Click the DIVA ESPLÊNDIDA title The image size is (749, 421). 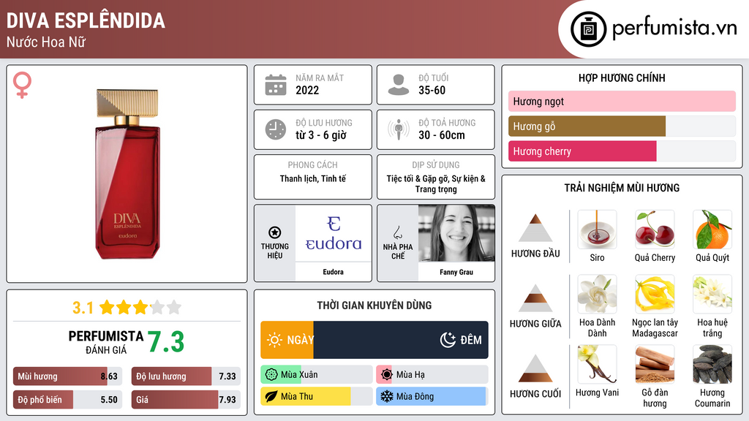pyautogui.click(x=86, y=20)
